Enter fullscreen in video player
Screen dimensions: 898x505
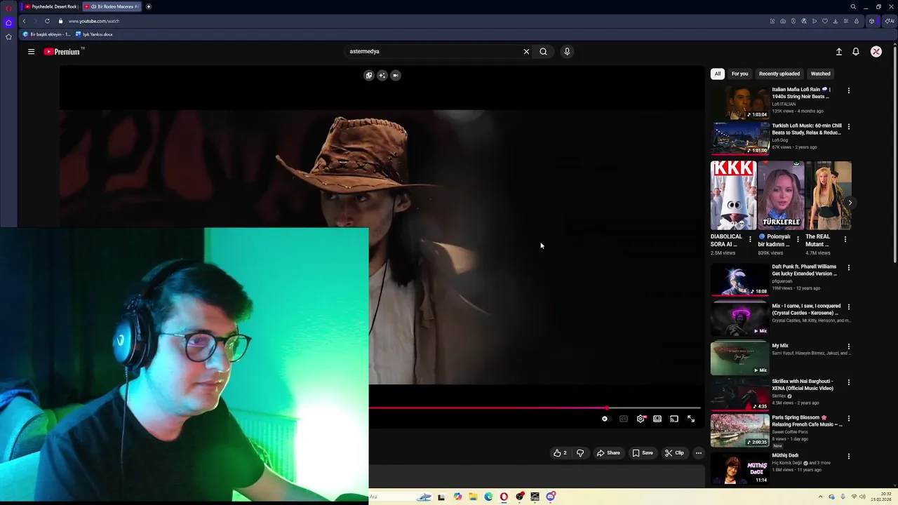pos(691,419)
